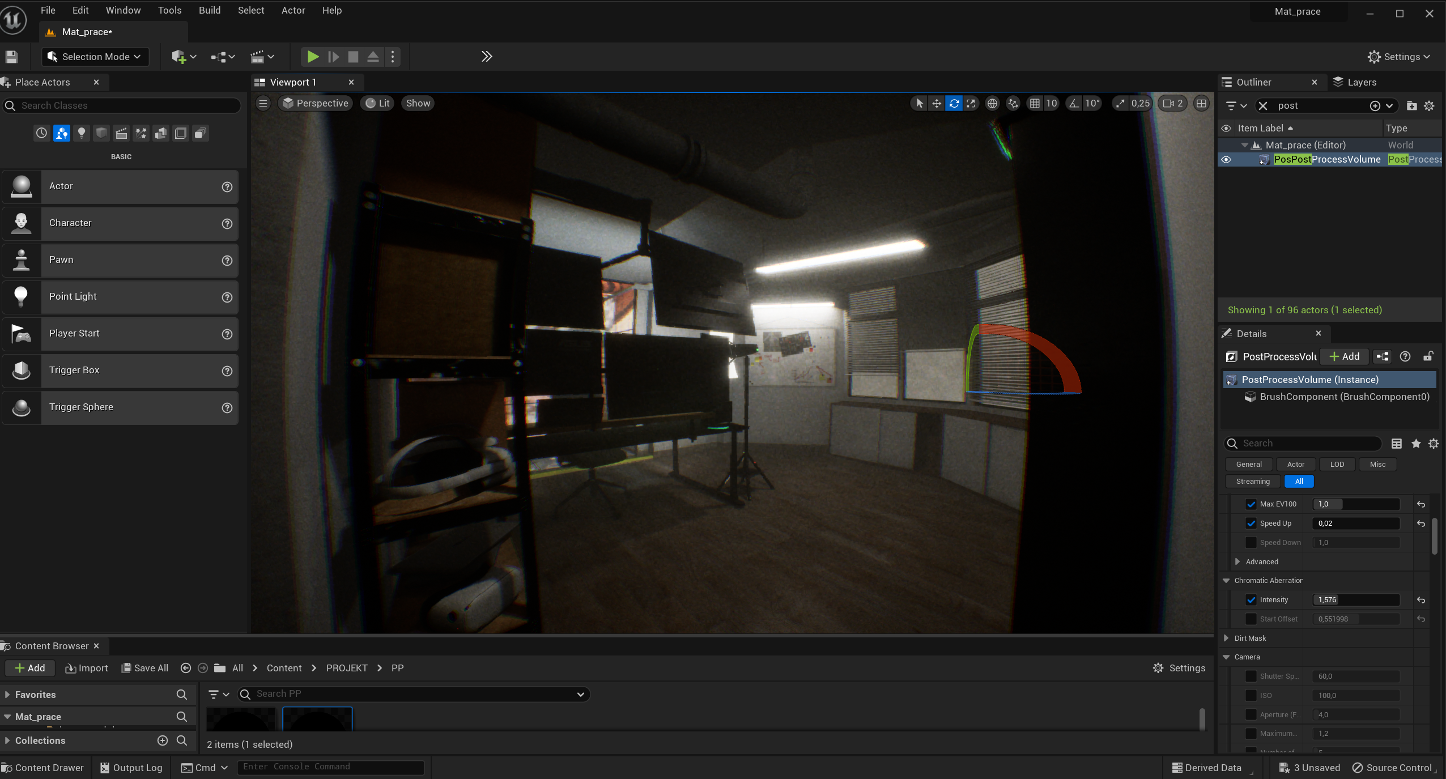The width and height of the screenshot is (1446, 779).
Task: Toggle world/local coordinate space globe icon
Action: (x=992, y=103)
